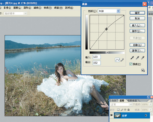Open the 選取(S) menu
153x122 pixels.
point(27,8)
